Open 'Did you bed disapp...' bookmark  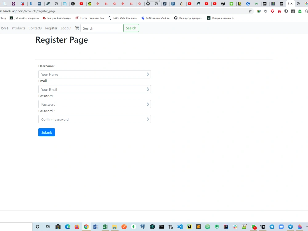[57, 18]
